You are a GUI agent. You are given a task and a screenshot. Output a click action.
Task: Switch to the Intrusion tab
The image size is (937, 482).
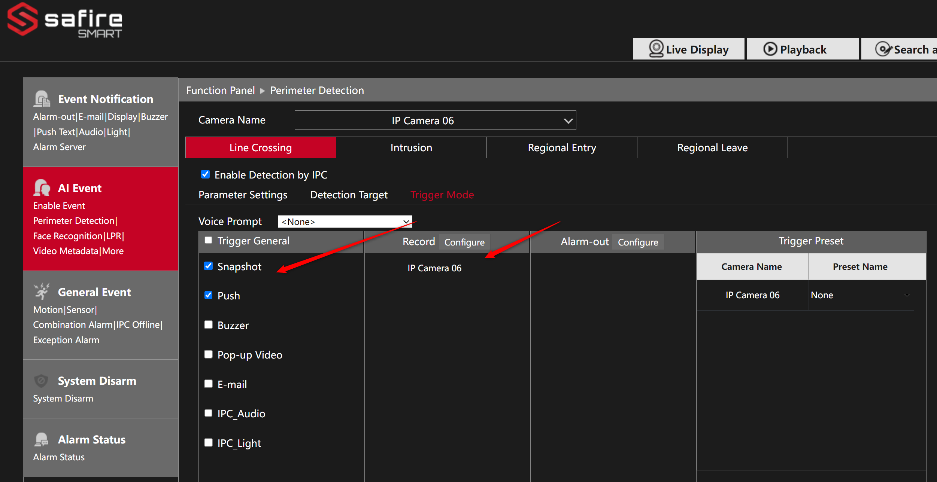[x=411, y=147]
